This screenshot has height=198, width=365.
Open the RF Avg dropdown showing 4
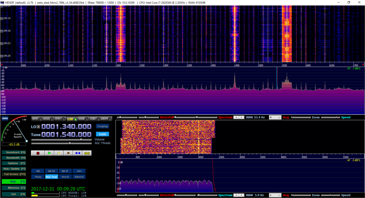tap(275, 117)
